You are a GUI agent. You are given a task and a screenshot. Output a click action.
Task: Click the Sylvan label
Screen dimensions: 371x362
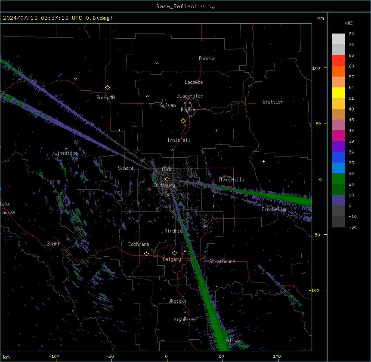168,105
